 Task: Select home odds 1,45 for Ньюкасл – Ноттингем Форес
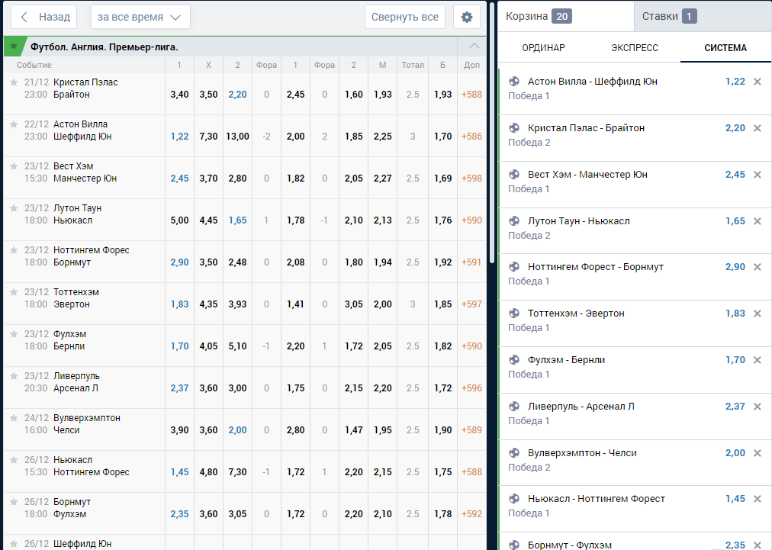(x=179, y=471)
